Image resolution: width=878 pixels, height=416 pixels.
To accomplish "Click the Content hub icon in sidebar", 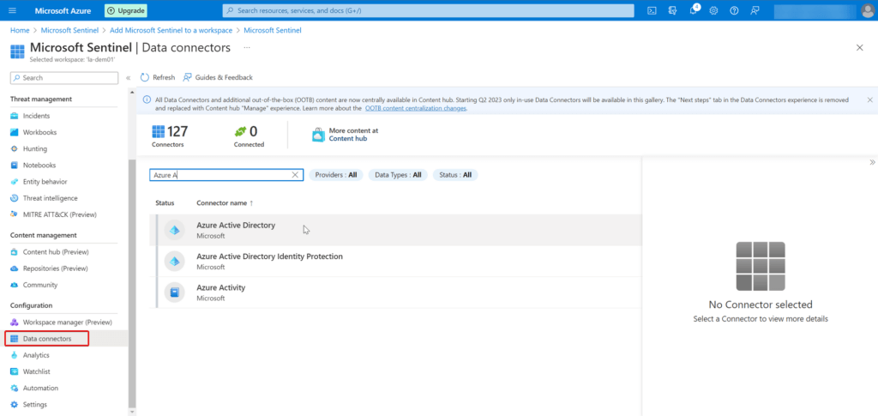I will 15,252.
